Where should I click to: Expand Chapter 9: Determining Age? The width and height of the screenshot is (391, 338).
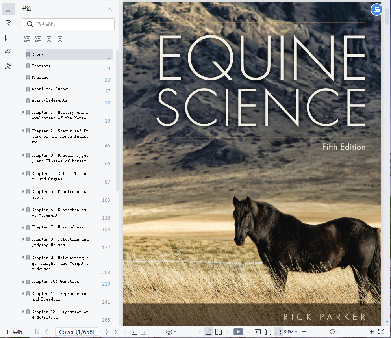tap(24, 257)
